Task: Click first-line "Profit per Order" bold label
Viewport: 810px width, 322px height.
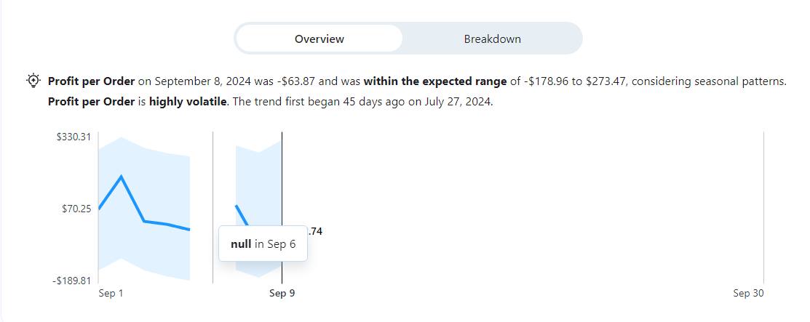Action: (x=91, y=81)
